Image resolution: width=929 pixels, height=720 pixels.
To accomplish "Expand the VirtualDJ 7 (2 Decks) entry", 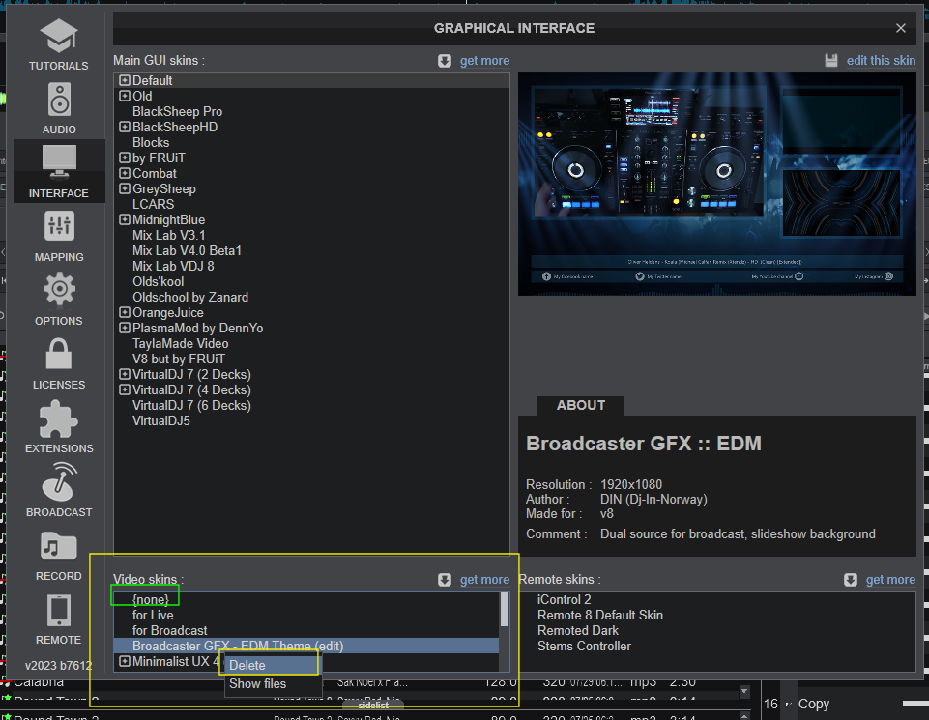I will click(x=125, y=374).
